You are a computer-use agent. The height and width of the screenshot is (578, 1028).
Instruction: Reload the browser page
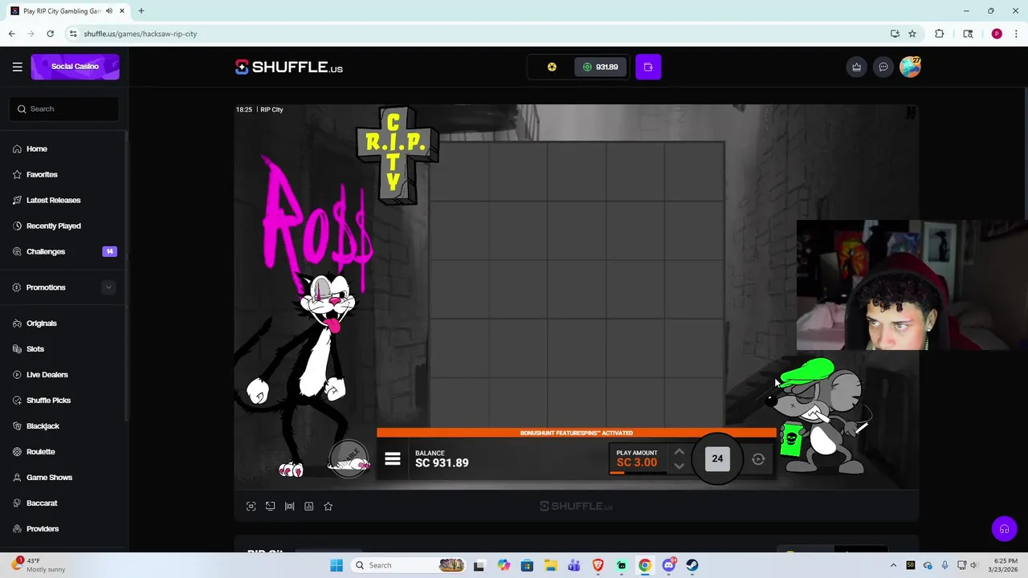click(50, 34)
